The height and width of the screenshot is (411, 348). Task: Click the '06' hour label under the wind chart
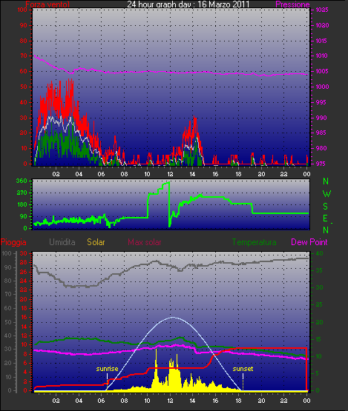[101, 174]
